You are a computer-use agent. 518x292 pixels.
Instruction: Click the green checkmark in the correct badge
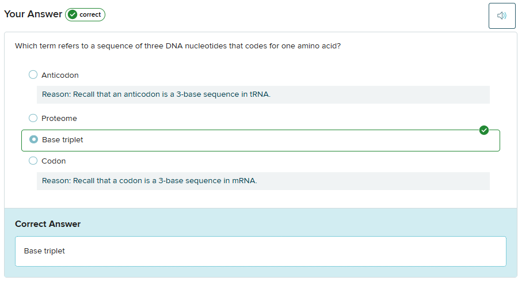coord(73,14)
